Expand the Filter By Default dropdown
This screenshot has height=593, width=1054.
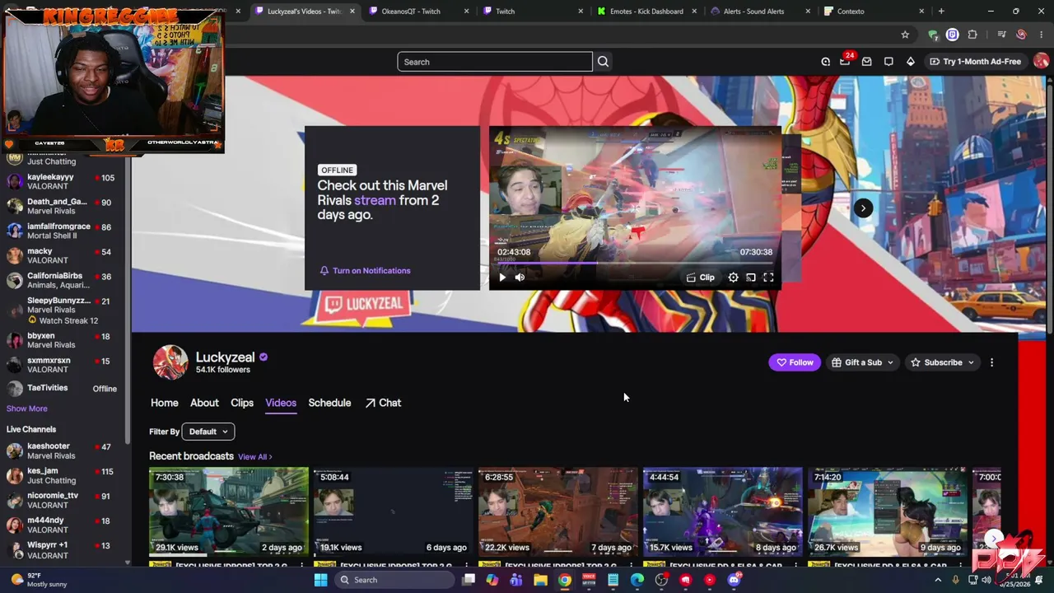coord(208,432)
